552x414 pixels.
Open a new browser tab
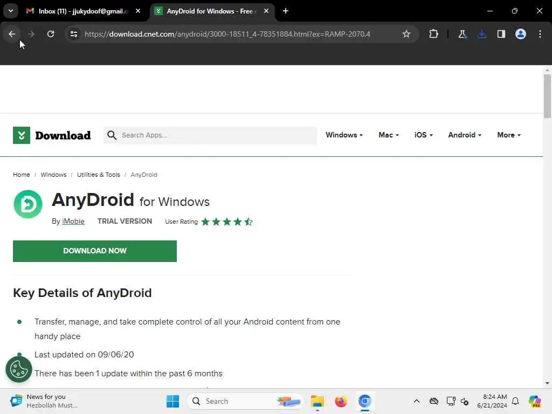pos(286,11)
